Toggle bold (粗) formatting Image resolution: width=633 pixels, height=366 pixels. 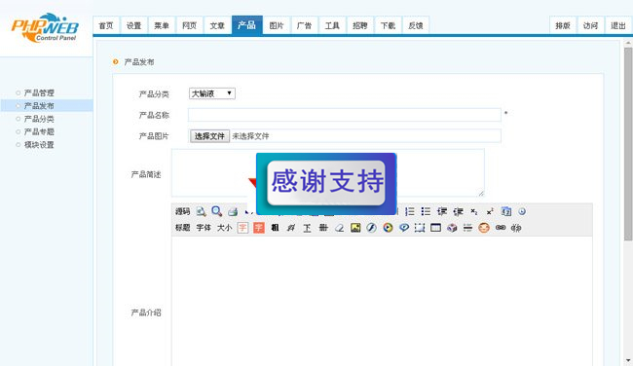[x=275, y=228]
